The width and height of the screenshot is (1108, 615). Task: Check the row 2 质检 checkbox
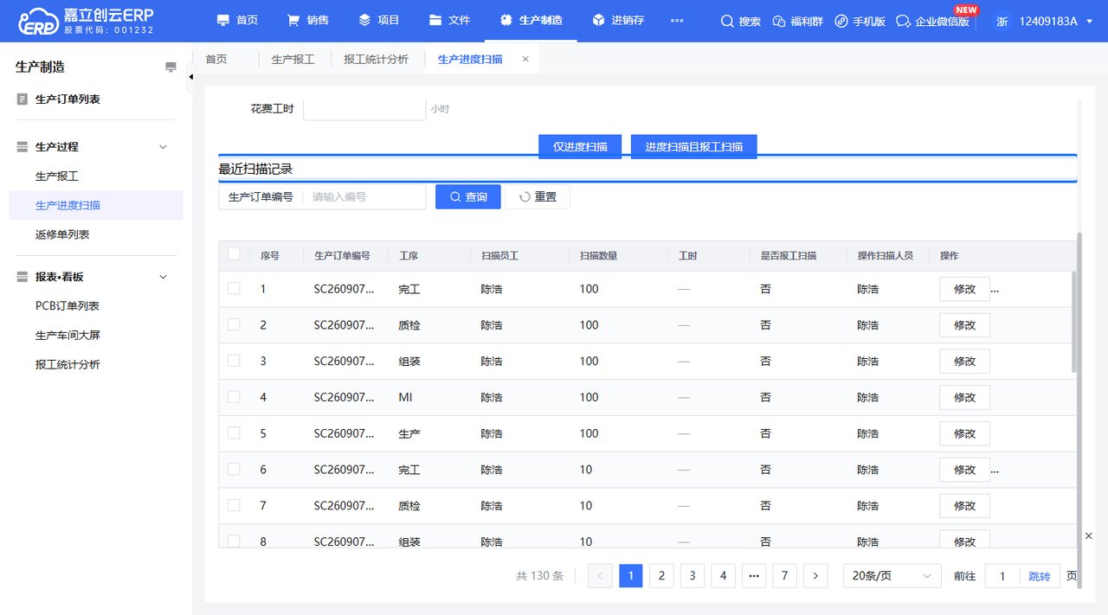coord(234,324)
